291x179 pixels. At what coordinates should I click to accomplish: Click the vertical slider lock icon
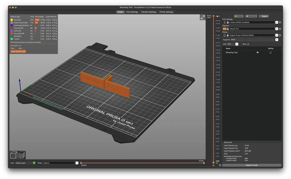coord(213,165)
